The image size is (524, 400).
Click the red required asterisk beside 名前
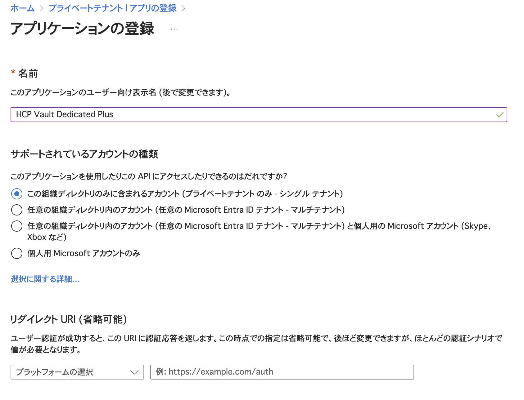13,73
